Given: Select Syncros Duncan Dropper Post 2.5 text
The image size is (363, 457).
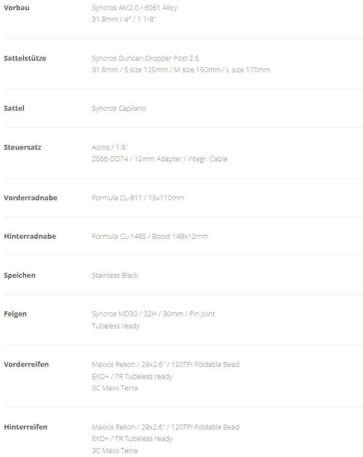Looking at the screenshot, I should (145, 58).
